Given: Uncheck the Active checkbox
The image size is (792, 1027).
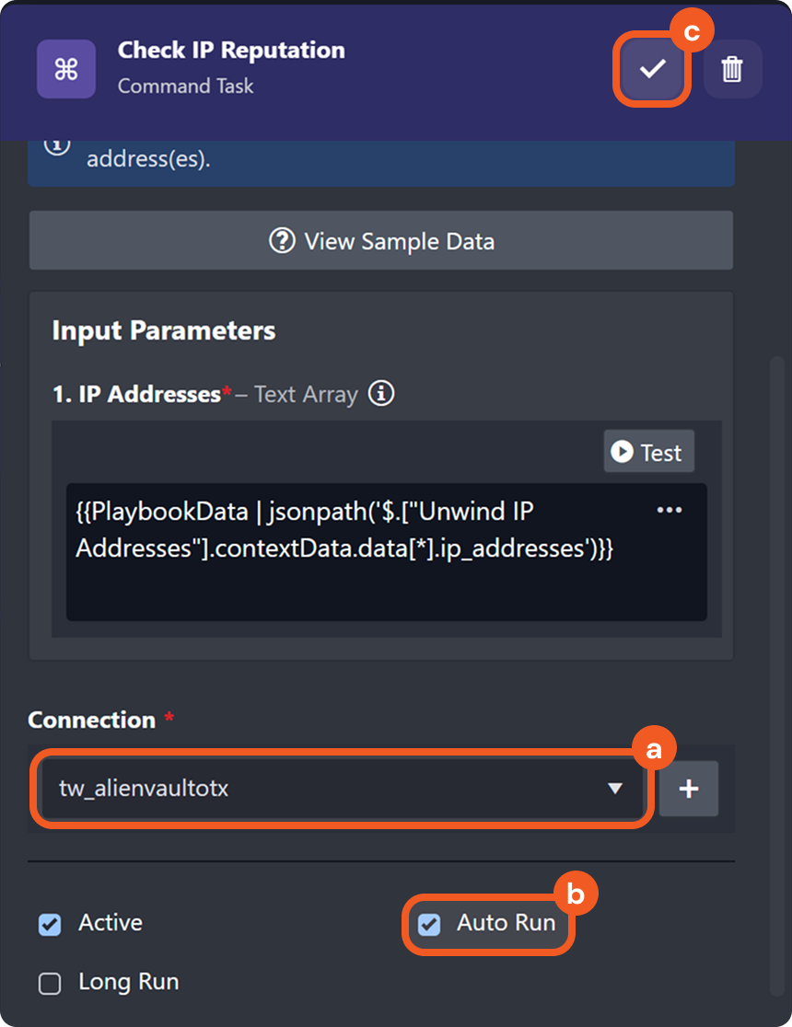Looking at the screenshot, I should (50, 924).
